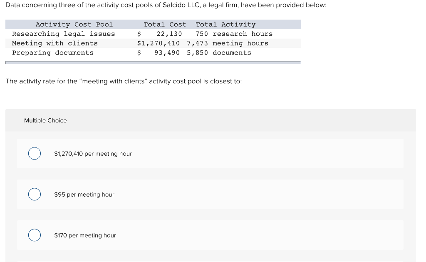Click the answer text $1,270,410 per meeting hour
426x262 pixels.
(x=93, y=153)
